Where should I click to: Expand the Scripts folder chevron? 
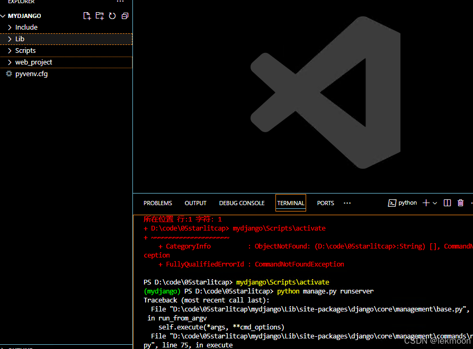point(10,51)
